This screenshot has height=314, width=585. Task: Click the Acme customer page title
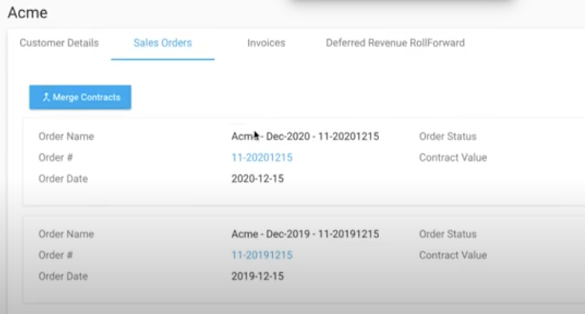coord(27,13)
